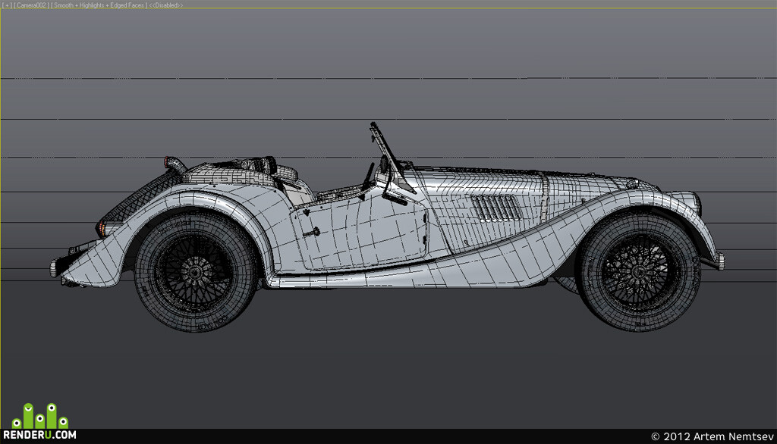
Task: Click the green monster mascot icon
Action: 39,416
